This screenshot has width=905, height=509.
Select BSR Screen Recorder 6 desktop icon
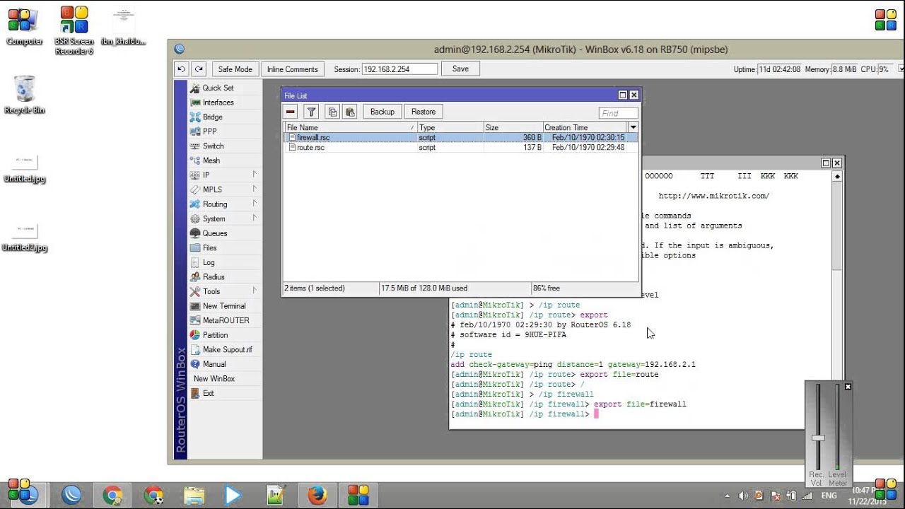click(x=74, y=30)
